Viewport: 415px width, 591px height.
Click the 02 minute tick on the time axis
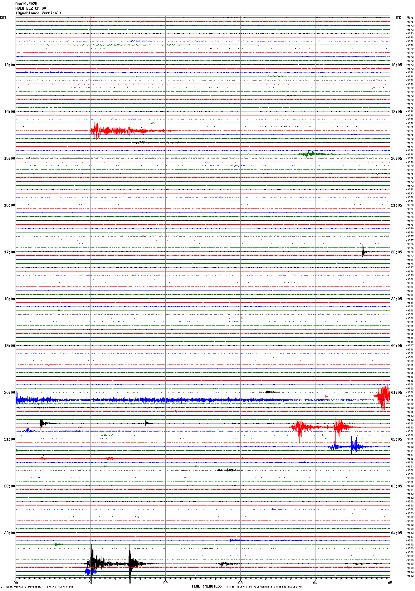point(165,583)
